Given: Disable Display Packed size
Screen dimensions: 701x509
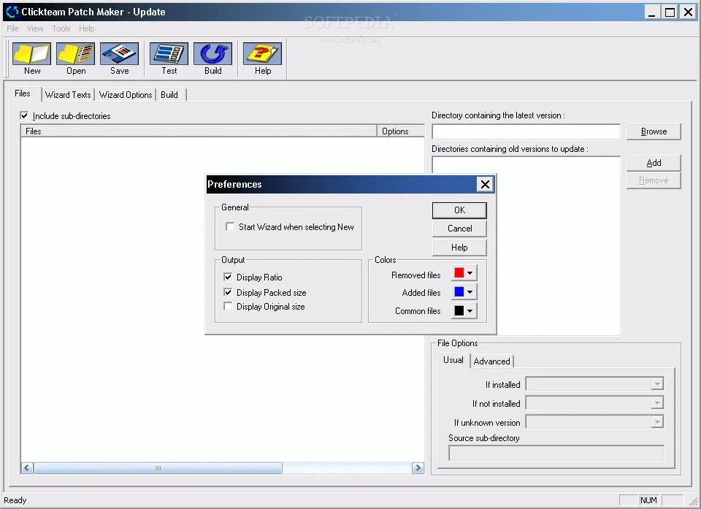Looking at the screenshot, I should [x=226, y=292].
